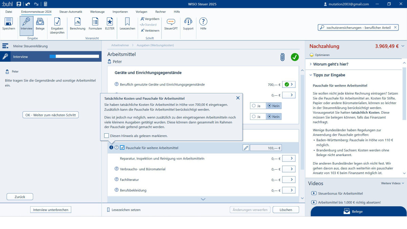Uncheck Pauschale für weitere Arbeitsmittel checkbox
The height and width of the screenshot is (229, 407).
(122, 148)
